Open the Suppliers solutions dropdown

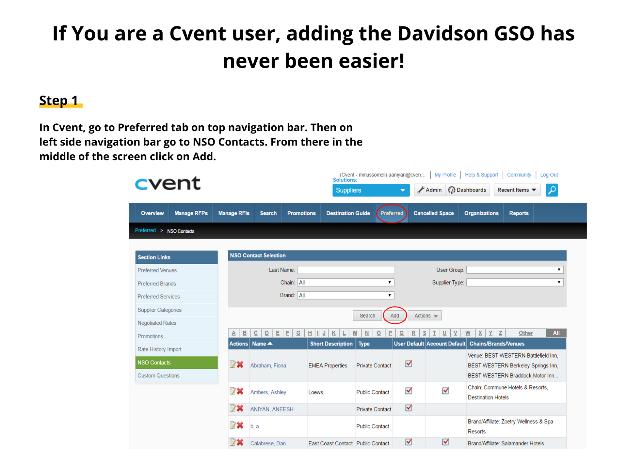coord(371,190)
